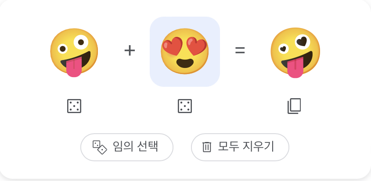Click the right red heart eye
Screen dimensions: 371x181
[197, 46]
